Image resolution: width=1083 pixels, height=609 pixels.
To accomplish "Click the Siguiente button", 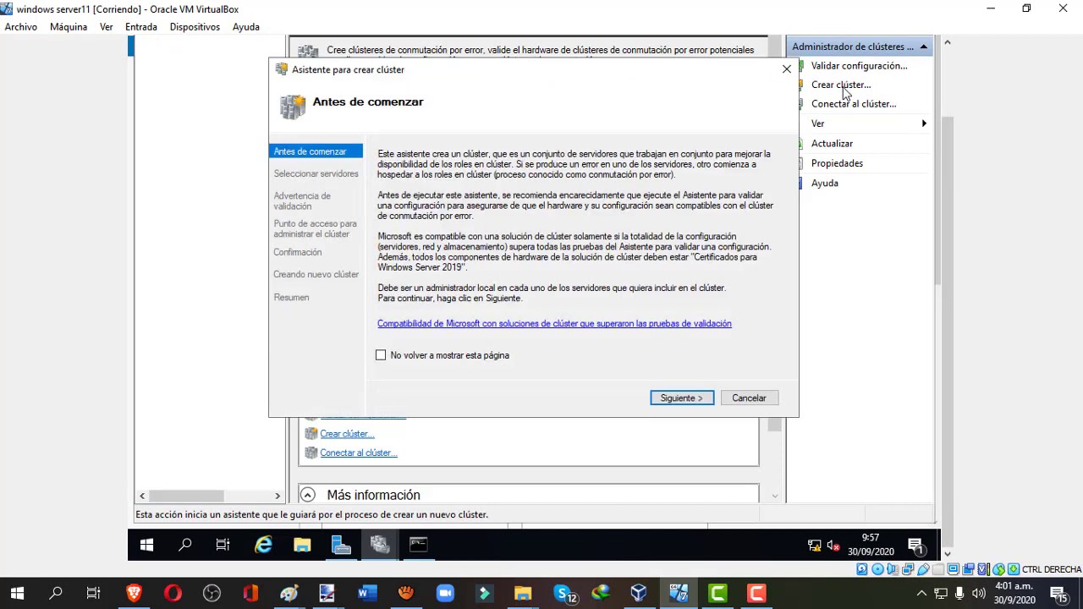I will click(682, 398).
